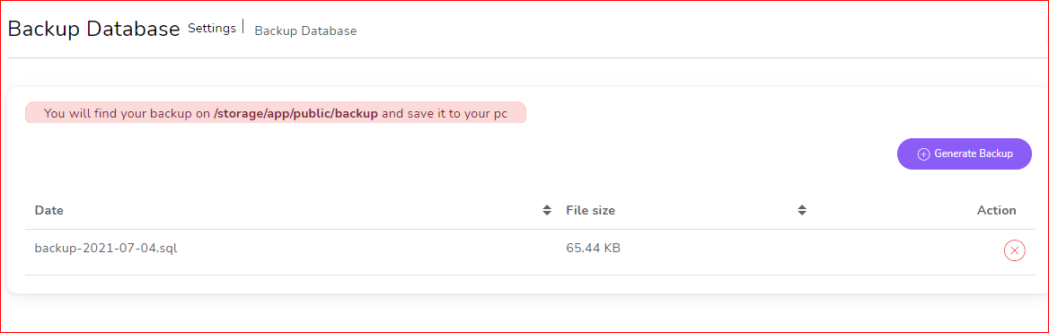Click the Date column header label
The height and width of the screenshot is (333, 1049).
tap(48, 210)
